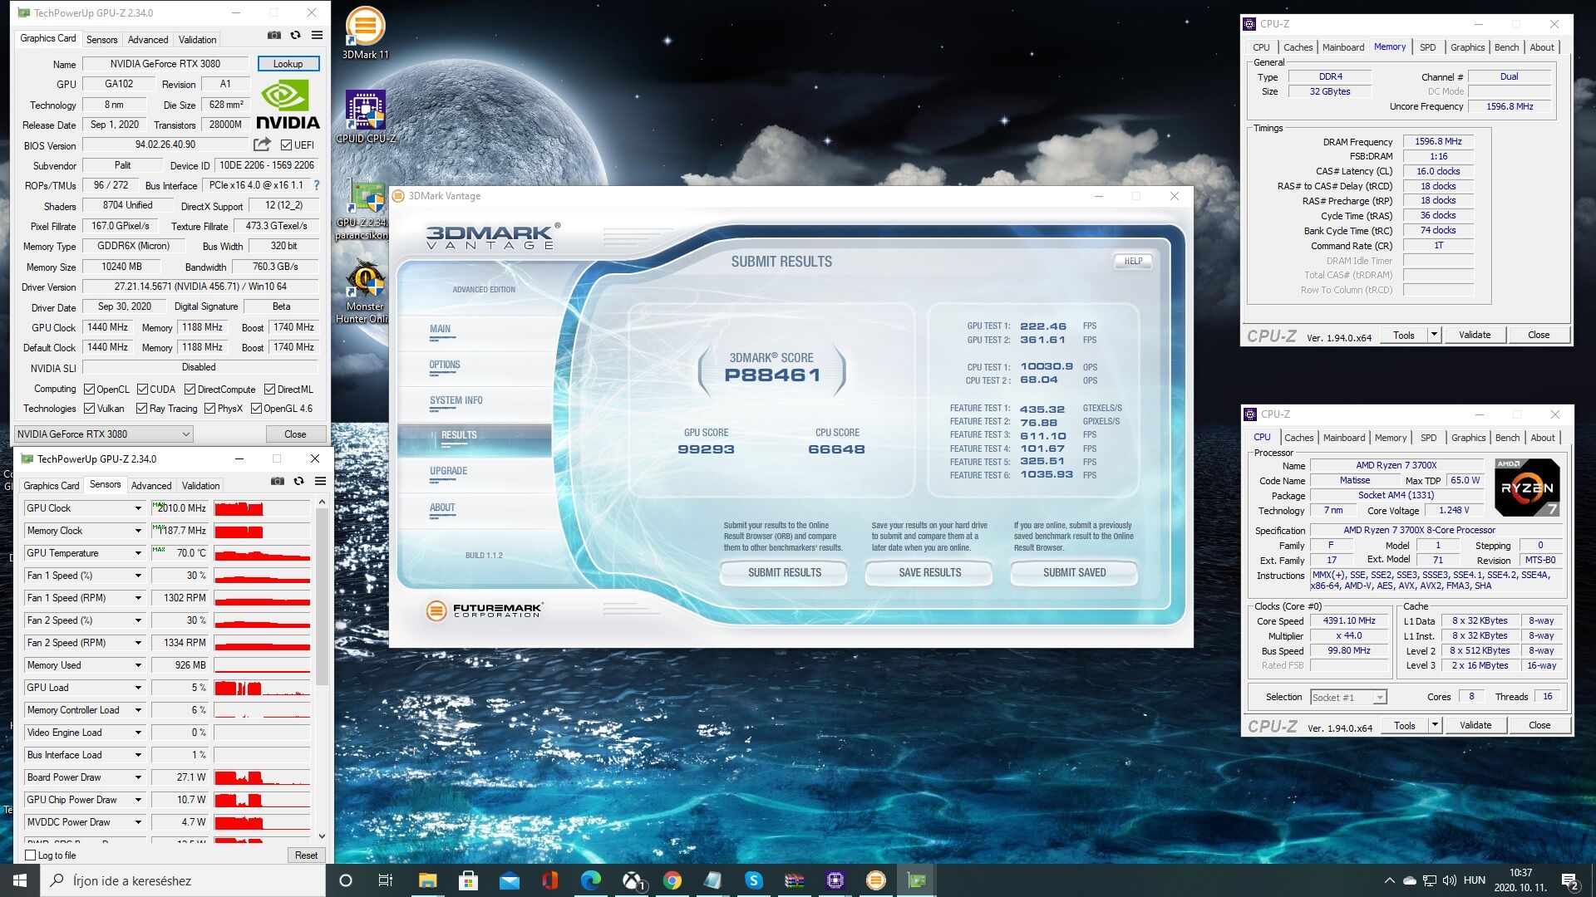Viewport: 1596px width, 897px height.
Task: Toggle Ray Tracing technology checkbox
Action: coord(141,409)
